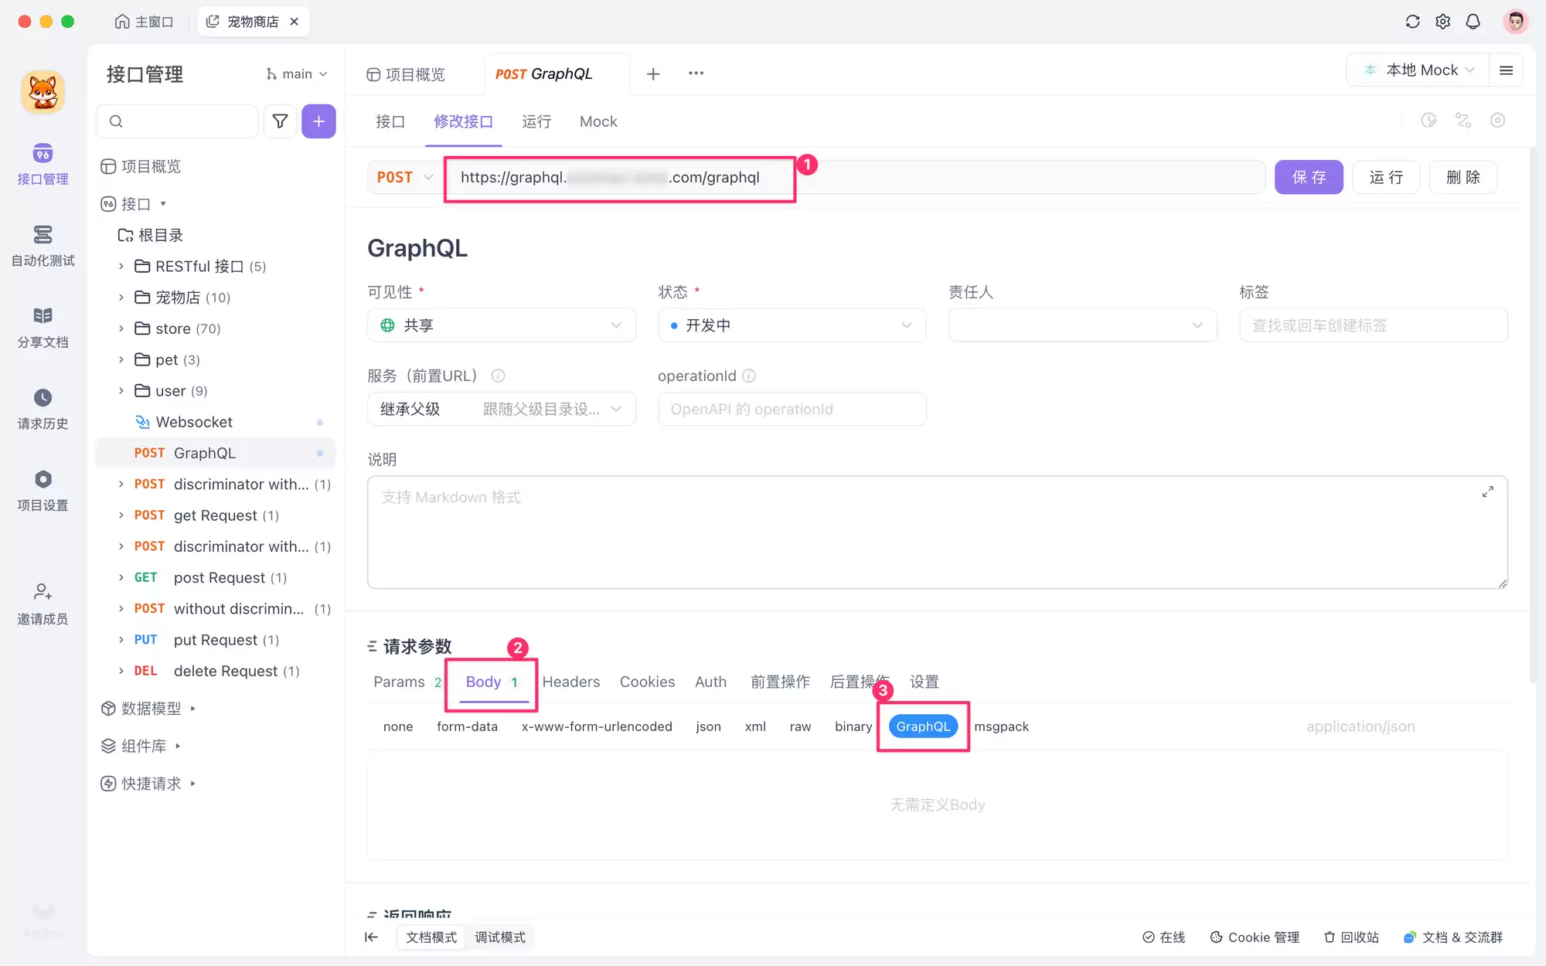This screenshot has height=966, width=1546.
Task: Open the settings gear at top right
Action: [1442, 22]
